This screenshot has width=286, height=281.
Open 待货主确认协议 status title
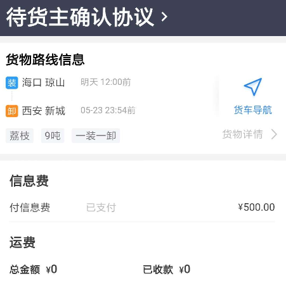point(80,17)
